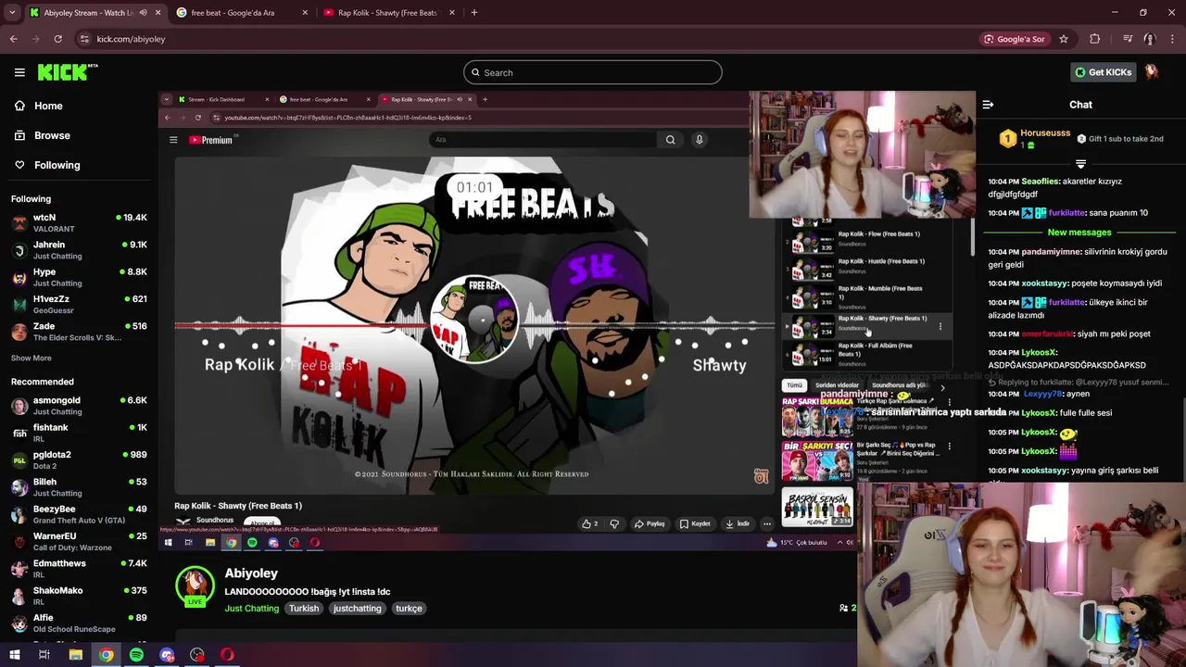Open Jahrein channel in Following list
The height and width of the screenshot is (667, 1186).
coord(79,250)
